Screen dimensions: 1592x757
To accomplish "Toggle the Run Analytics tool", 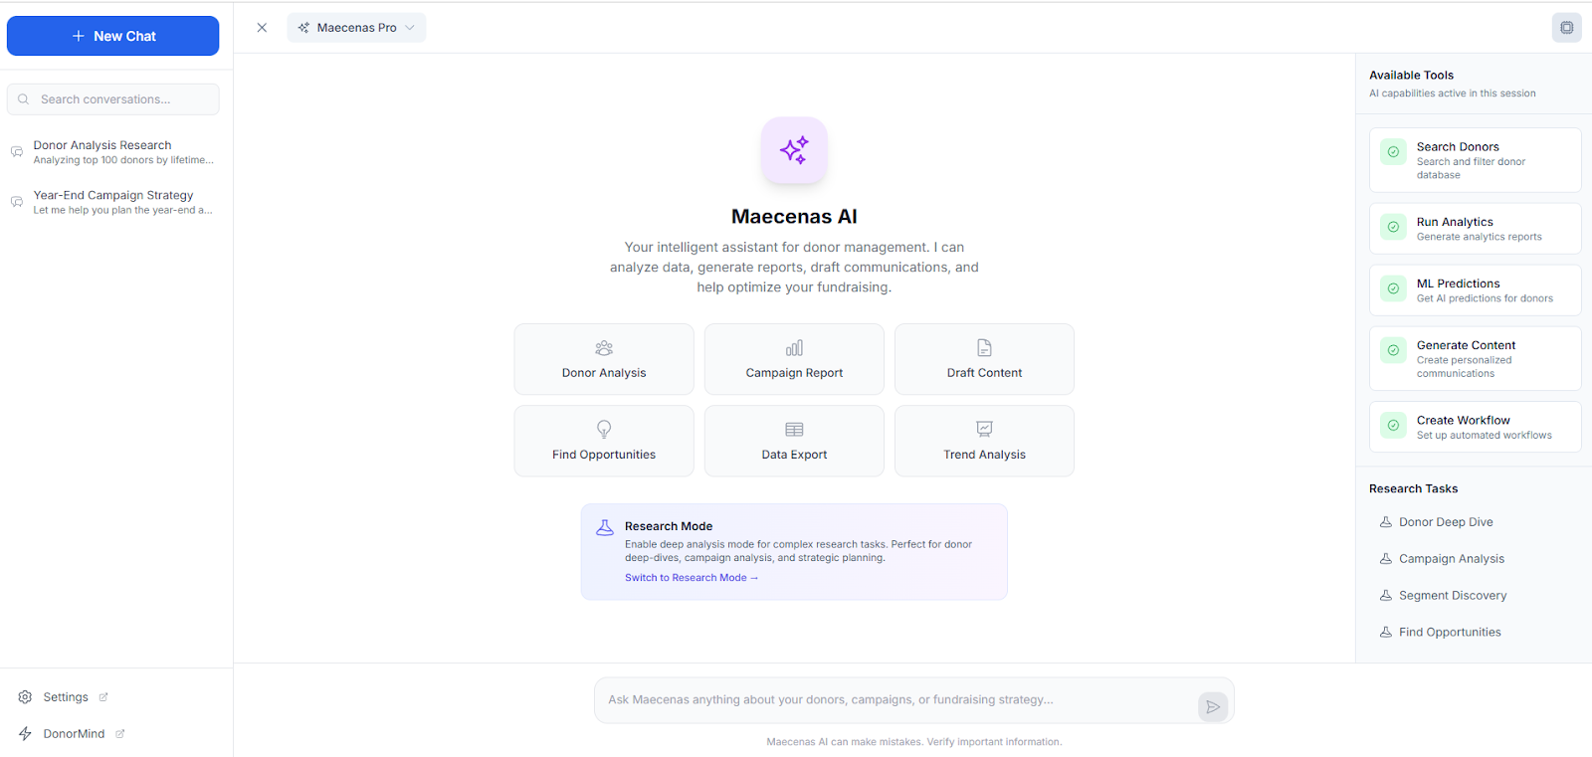I will [x=1476, y=229].
